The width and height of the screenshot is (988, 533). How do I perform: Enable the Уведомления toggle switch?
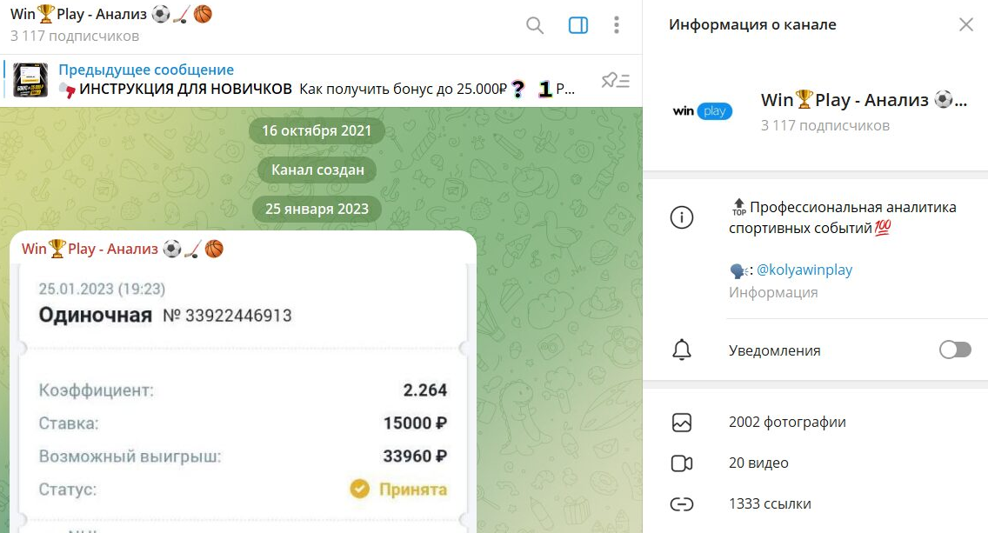pyautogui.click(x=954, y=350)
